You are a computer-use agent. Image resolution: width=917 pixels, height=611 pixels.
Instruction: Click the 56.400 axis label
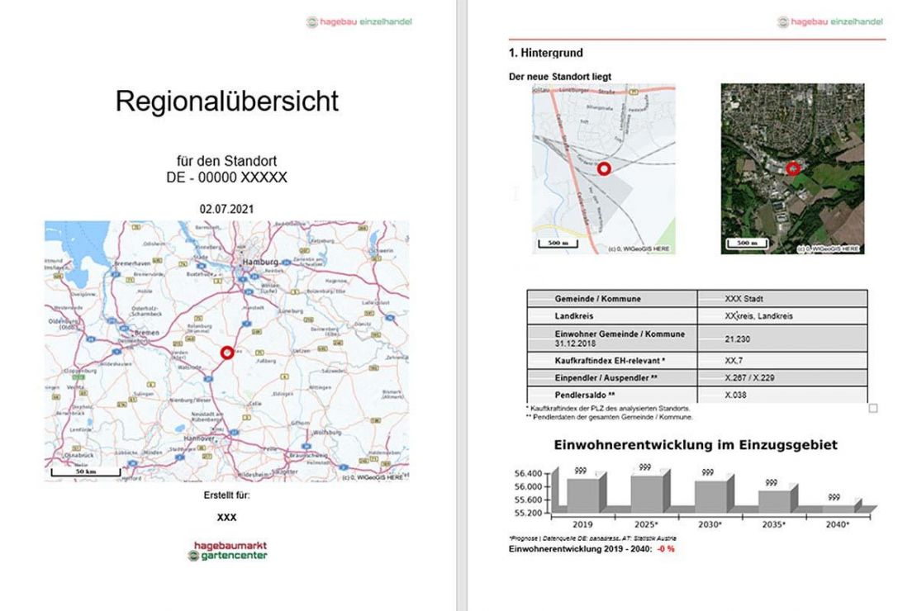[529, 474]
